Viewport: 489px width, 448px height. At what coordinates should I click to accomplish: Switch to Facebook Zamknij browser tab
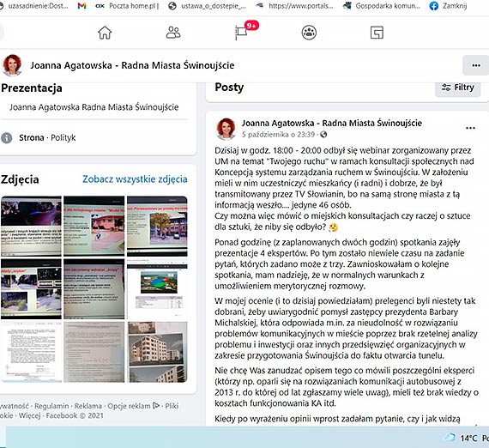click(448, 6)
